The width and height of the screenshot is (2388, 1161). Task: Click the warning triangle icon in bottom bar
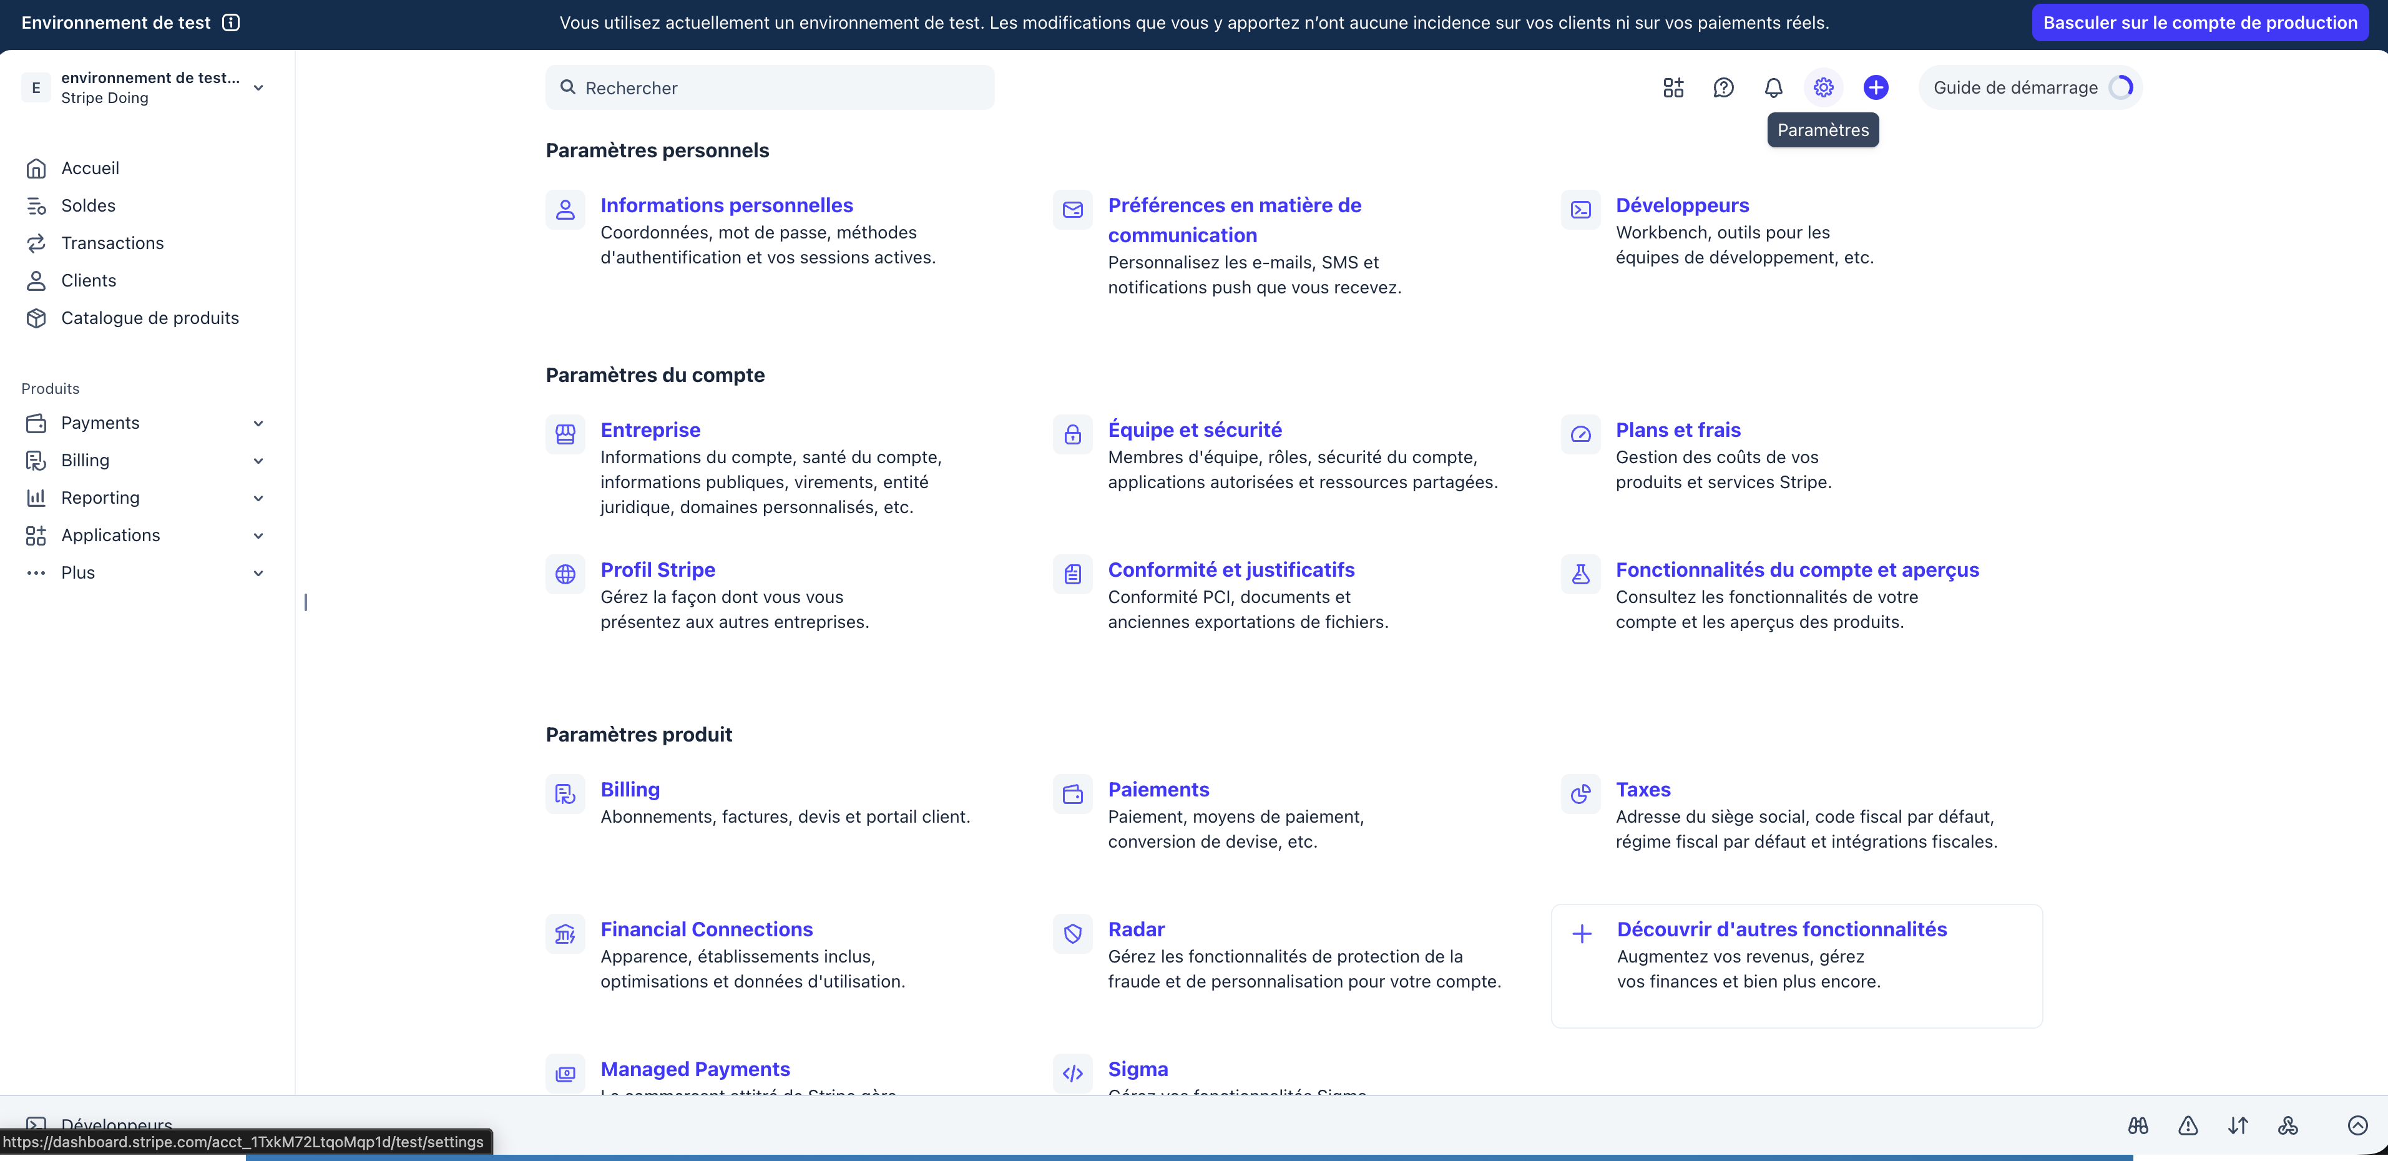coord(2188,1126)
